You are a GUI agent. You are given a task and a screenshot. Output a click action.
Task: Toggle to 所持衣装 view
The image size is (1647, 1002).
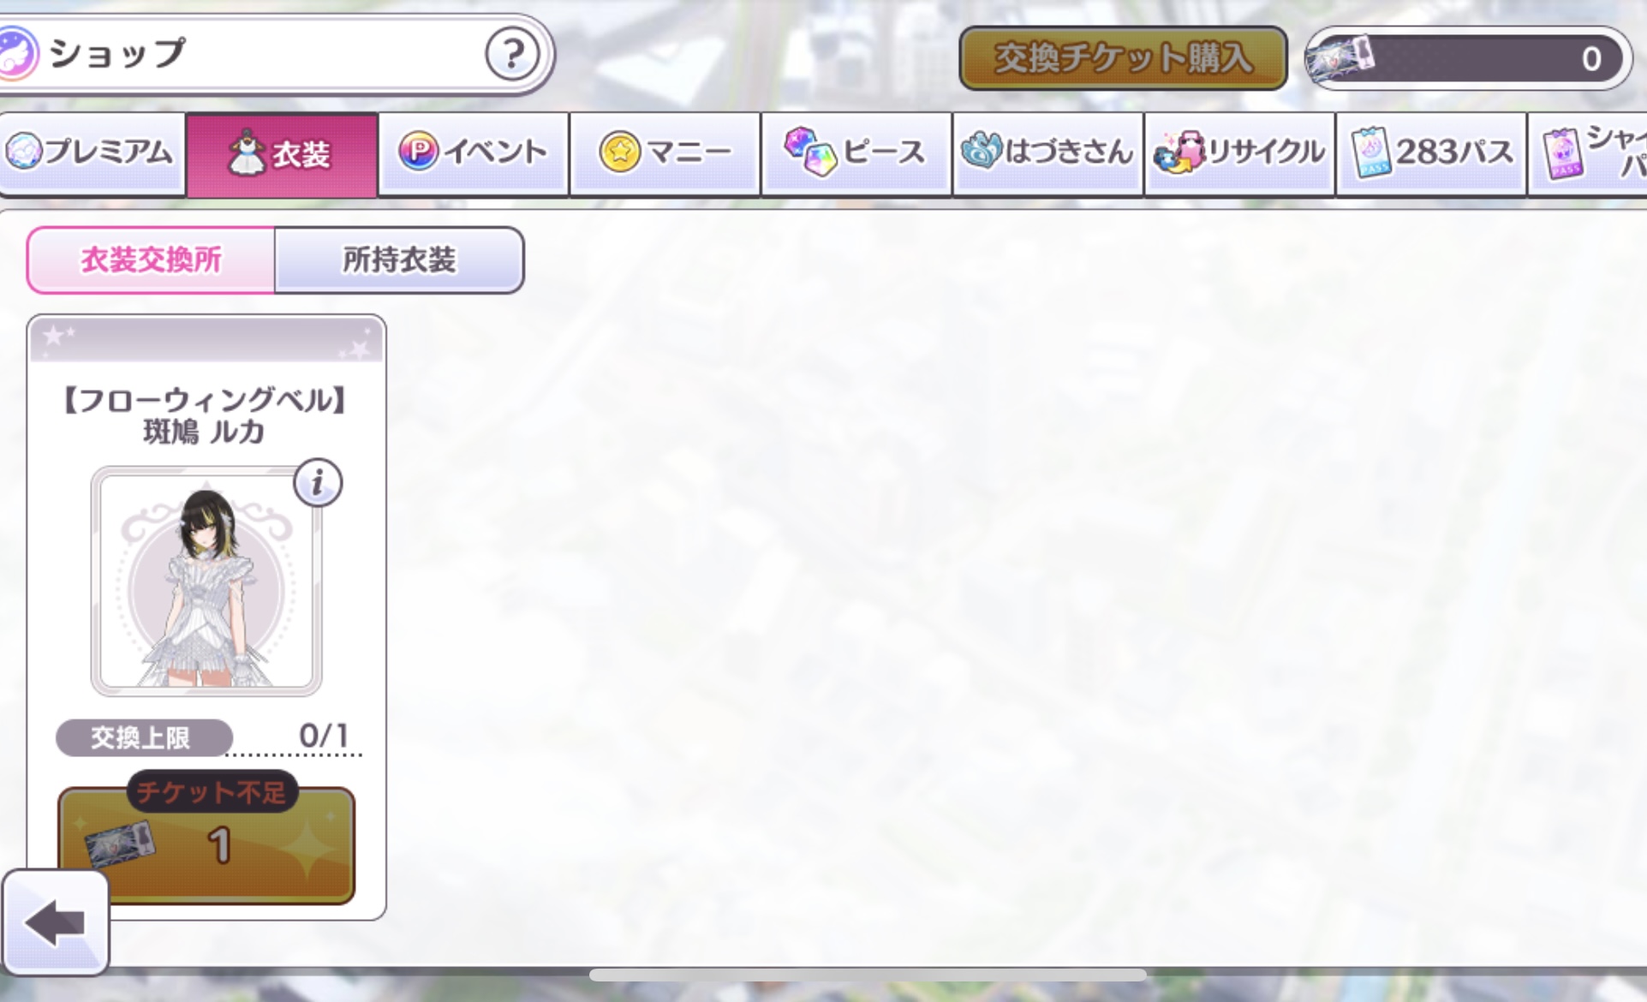399,260
